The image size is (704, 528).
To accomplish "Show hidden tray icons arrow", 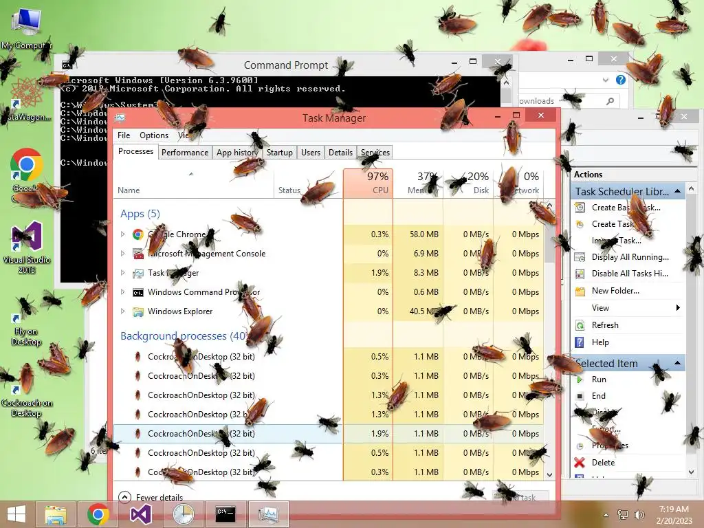I will click(x=606, y=515).
